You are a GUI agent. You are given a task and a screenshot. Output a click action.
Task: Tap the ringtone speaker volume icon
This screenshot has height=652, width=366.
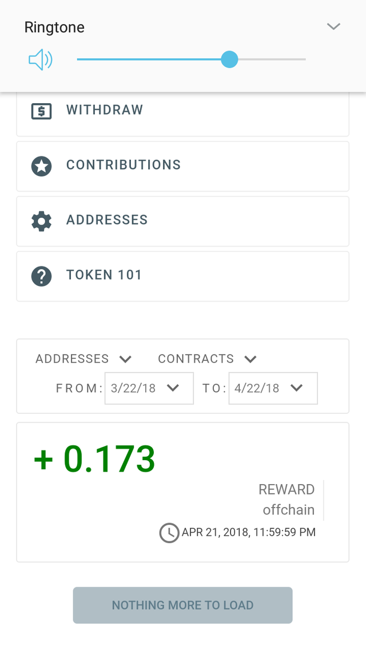pyautogui.click(x=40, y=60)
